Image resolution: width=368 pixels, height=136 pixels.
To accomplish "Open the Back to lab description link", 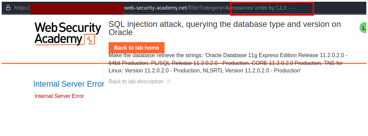I will tap(136, 82).
